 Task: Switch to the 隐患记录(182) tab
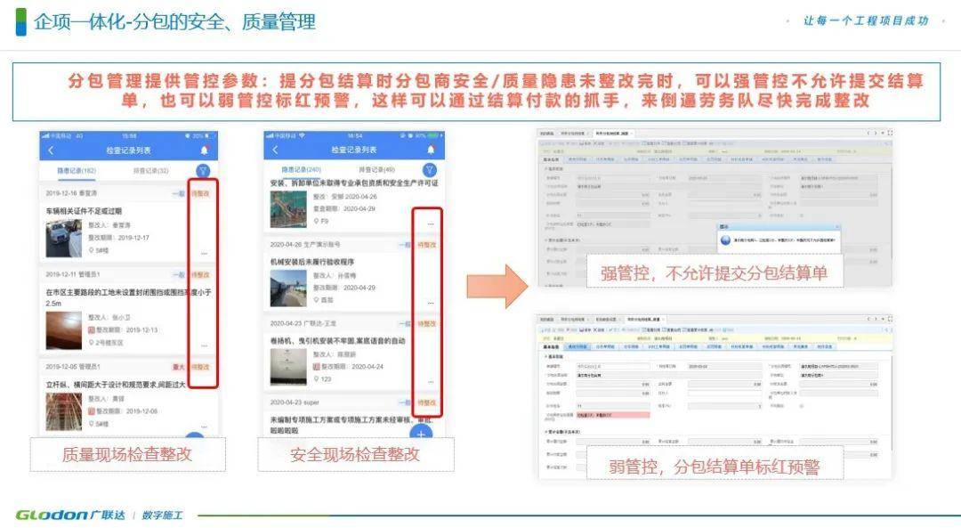(77, 170)
